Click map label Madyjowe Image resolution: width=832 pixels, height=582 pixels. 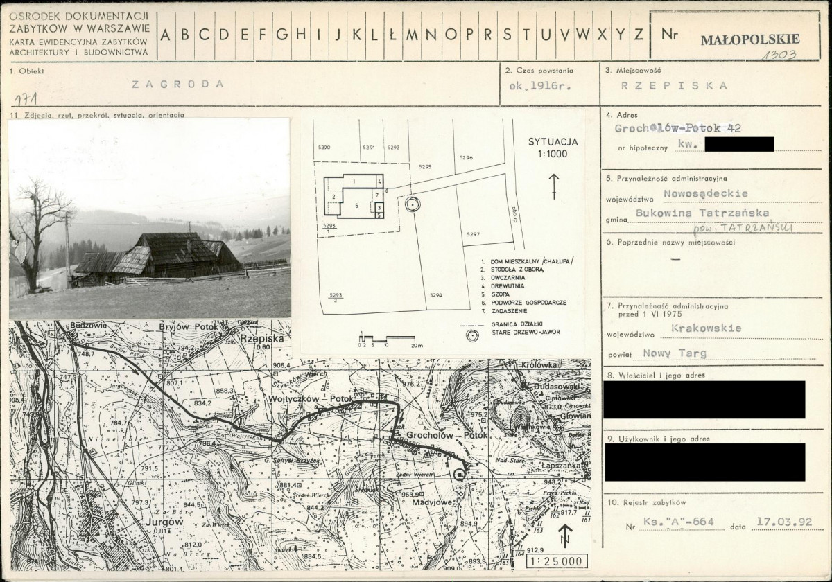[431, 502]
